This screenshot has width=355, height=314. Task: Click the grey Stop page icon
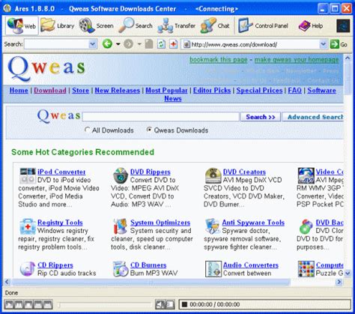click(x=149, y=44)
